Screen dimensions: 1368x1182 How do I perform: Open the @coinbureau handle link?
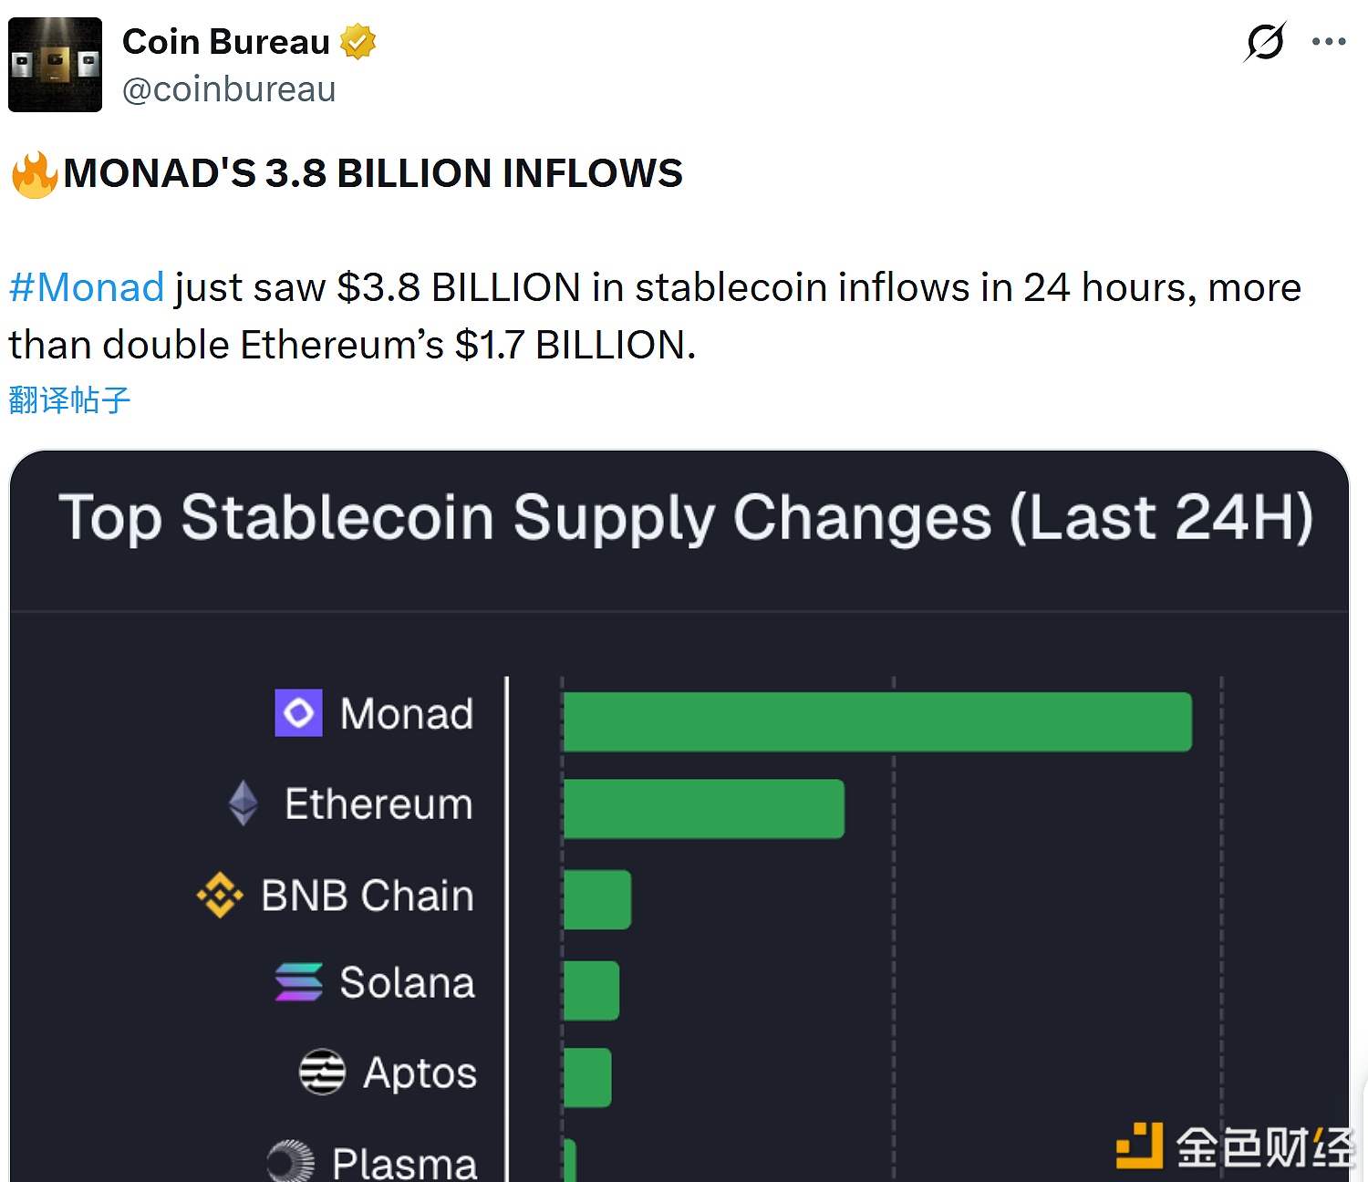point(229,89)
